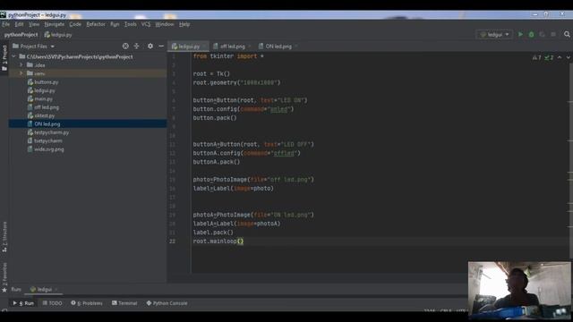Select wide.svg.png in the project tree
The image size is (573, 322).
pyautogui.click(x=49, y=149)
